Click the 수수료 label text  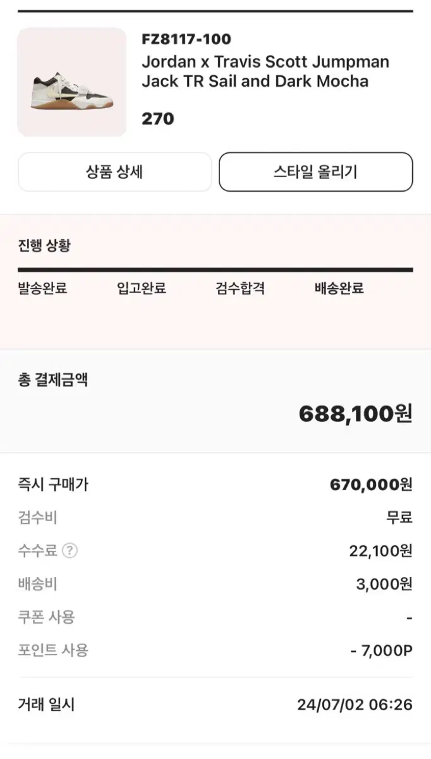click(38, 551)
